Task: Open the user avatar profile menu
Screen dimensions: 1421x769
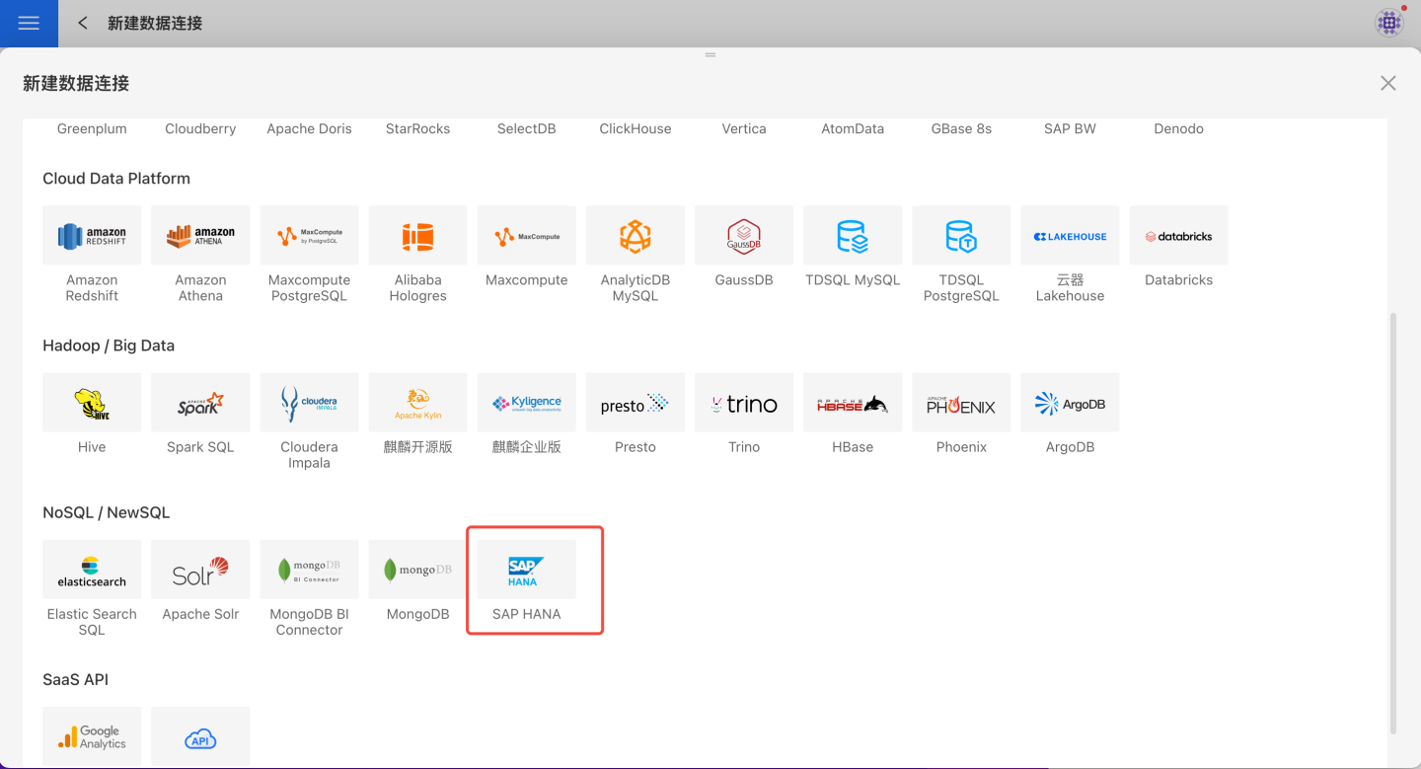Action: click(1388, 23)
